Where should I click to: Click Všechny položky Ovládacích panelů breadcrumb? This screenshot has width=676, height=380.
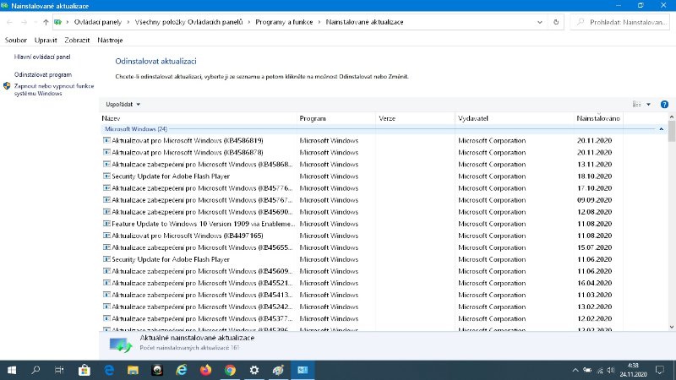coord(188,22)
